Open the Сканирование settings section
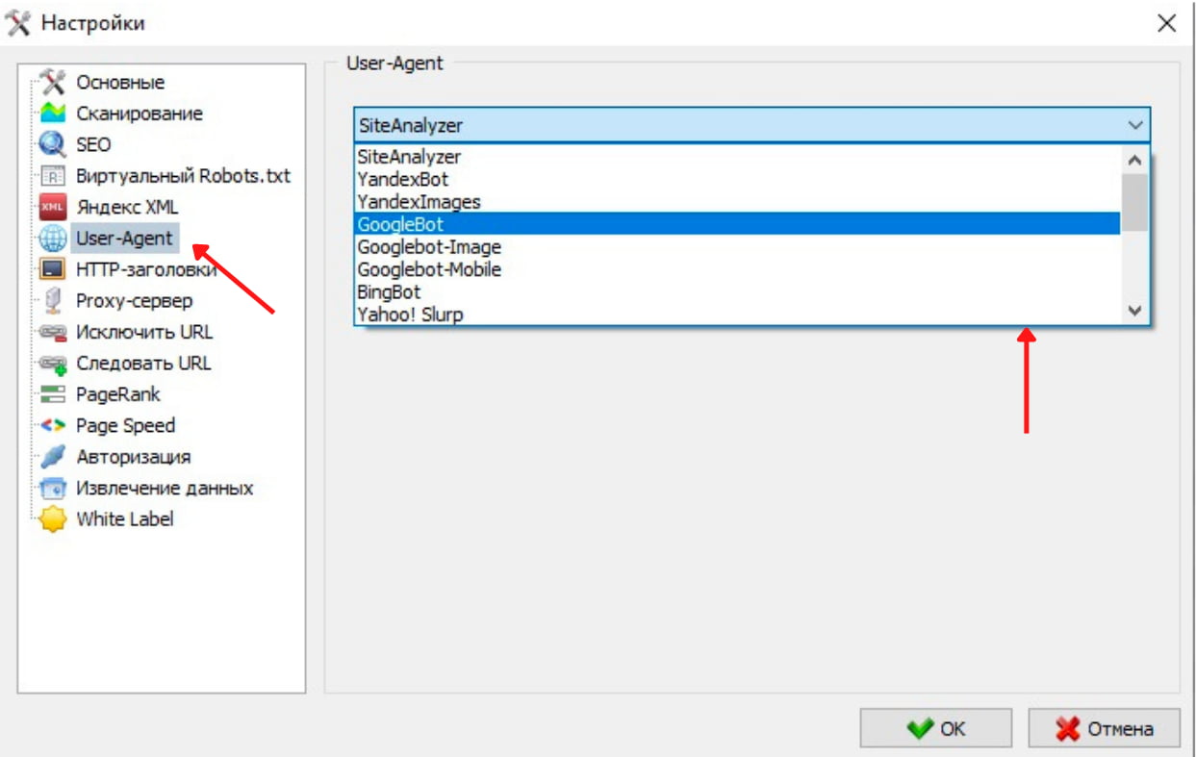The image size is (1196, 757). click(x=140, y=114)
